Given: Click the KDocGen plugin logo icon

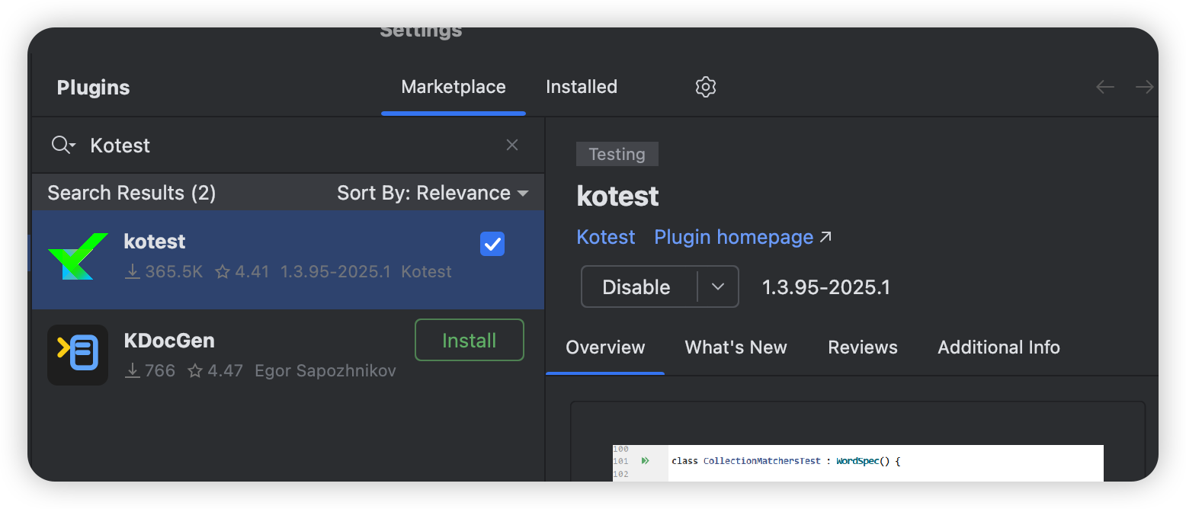Looking at the screenshot, I should click(78, 355).
